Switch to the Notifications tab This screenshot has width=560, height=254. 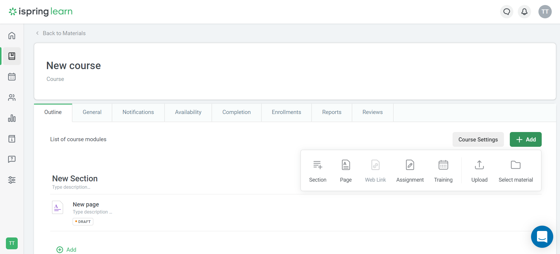(138, 112)
